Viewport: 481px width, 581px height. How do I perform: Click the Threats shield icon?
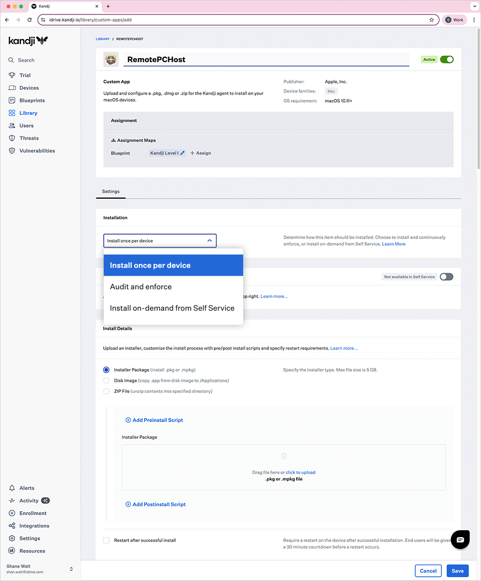tap(12, 138)
